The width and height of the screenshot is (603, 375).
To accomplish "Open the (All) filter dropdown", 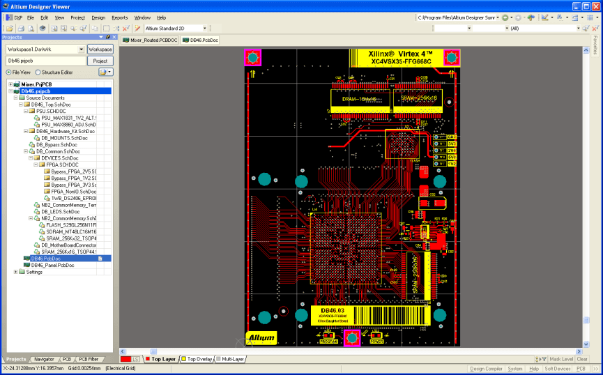I will click(x=578, y=29).
